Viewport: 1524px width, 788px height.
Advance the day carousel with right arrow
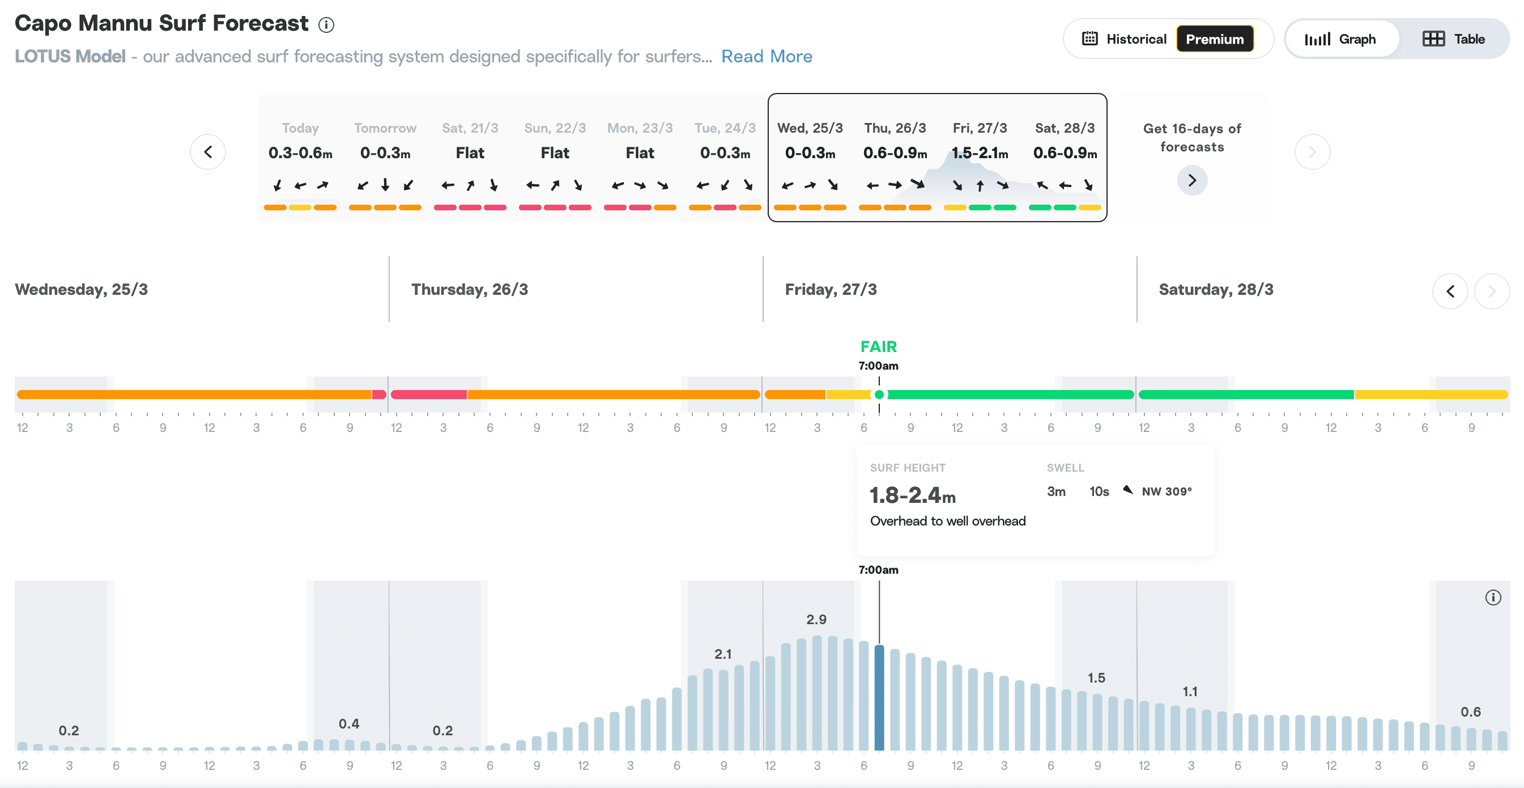click(x=1312, y=152)
